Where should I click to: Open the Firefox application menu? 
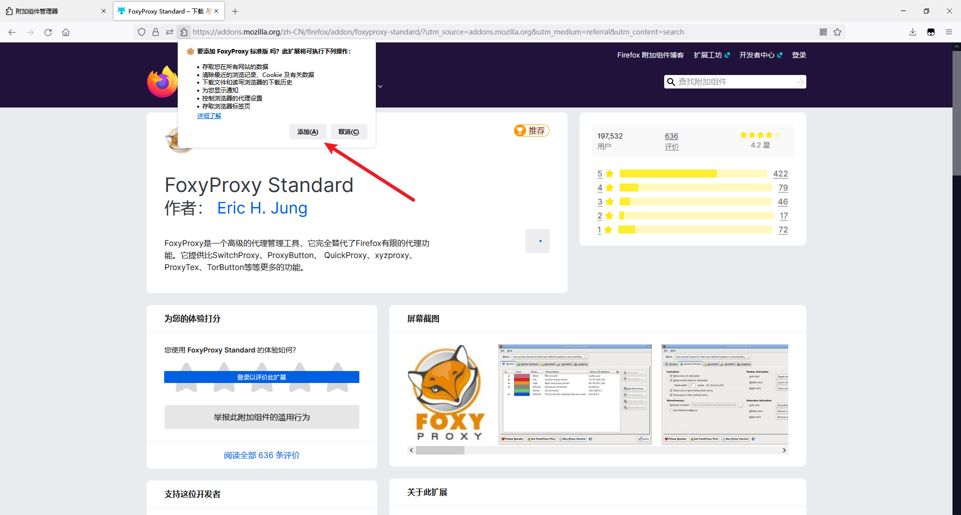pyautogui.click(x=949, y=32)
